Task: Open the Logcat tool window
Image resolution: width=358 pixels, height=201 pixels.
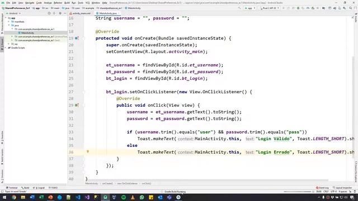Action: point(39,188)
